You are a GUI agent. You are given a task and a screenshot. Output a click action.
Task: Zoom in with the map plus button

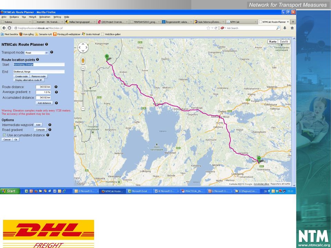point(83,68)
